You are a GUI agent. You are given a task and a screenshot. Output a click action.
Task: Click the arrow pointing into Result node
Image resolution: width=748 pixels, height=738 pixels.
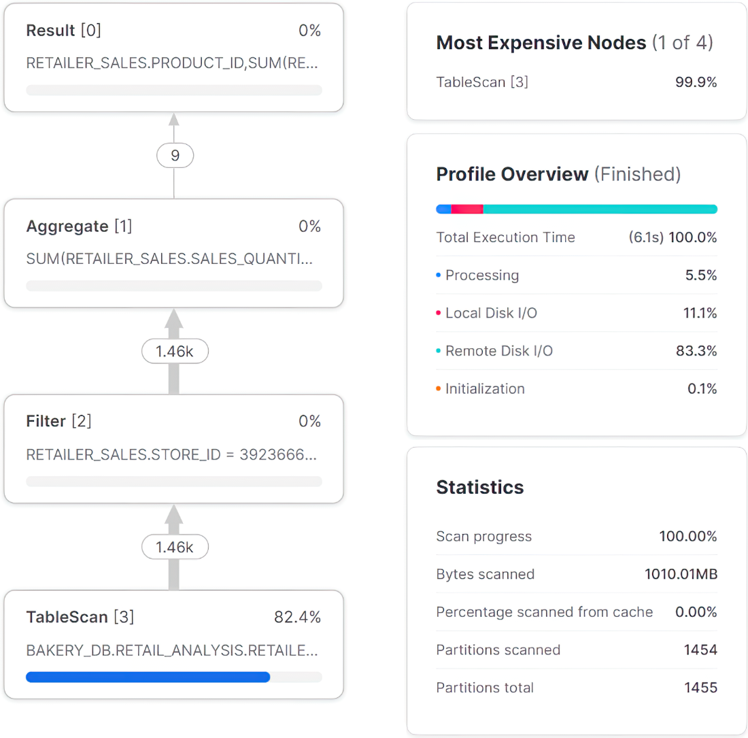(174, 120)
